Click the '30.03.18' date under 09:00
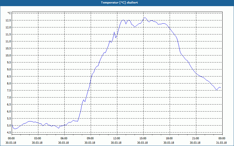This screenshot has width=234, height=146. coord(90,142)
